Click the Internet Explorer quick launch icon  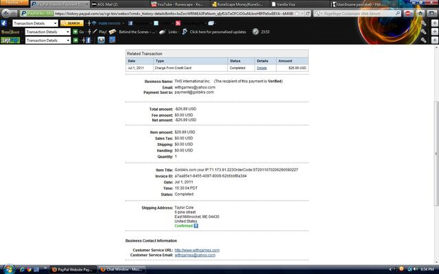[22, 269]
